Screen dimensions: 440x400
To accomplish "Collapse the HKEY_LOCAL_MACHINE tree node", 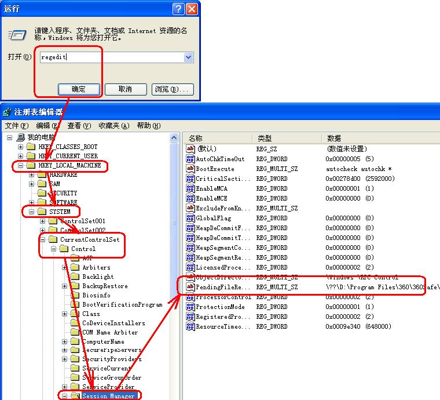I will pos(21,165).
